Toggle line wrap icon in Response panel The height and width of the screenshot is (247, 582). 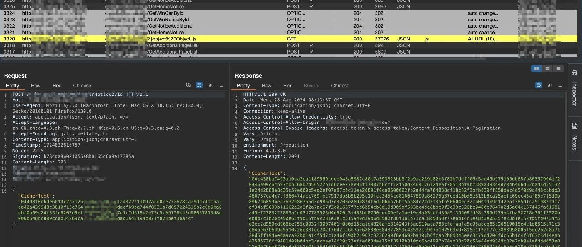[x=538, y=85]
